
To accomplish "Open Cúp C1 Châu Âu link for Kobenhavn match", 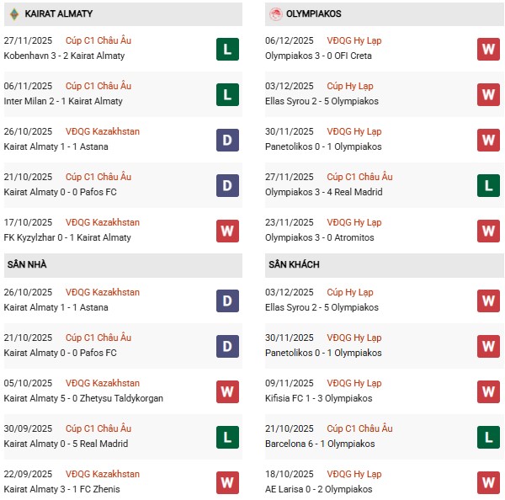I will tap(98, 40).
